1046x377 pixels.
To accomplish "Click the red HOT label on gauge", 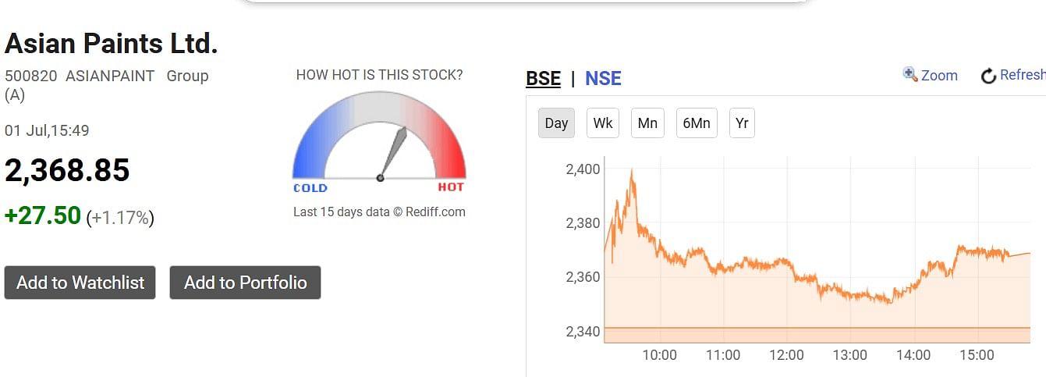I will [451, 187].
